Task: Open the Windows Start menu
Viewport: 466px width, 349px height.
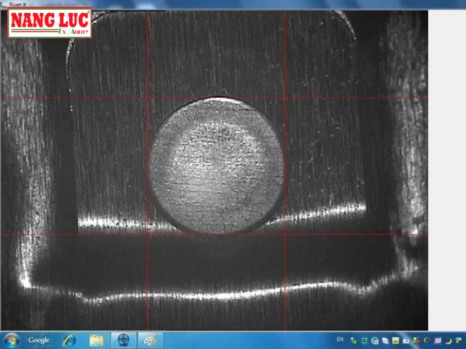Action: click(x=11, y=340)
